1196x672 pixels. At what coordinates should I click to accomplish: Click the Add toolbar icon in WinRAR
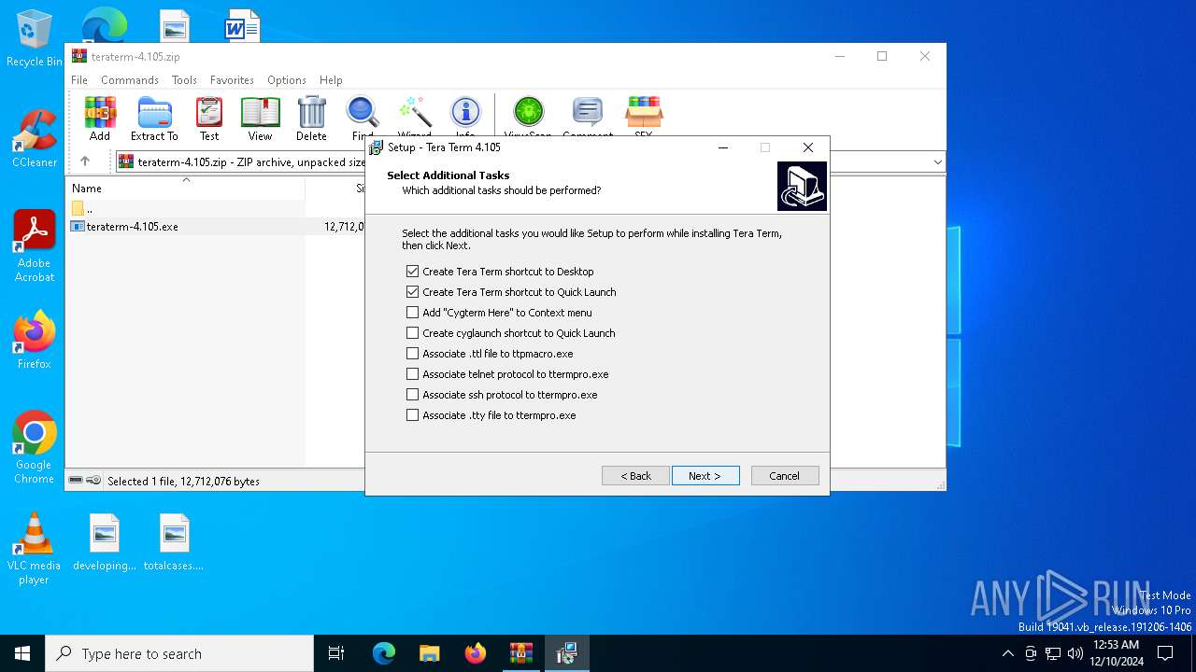[100, 119]
